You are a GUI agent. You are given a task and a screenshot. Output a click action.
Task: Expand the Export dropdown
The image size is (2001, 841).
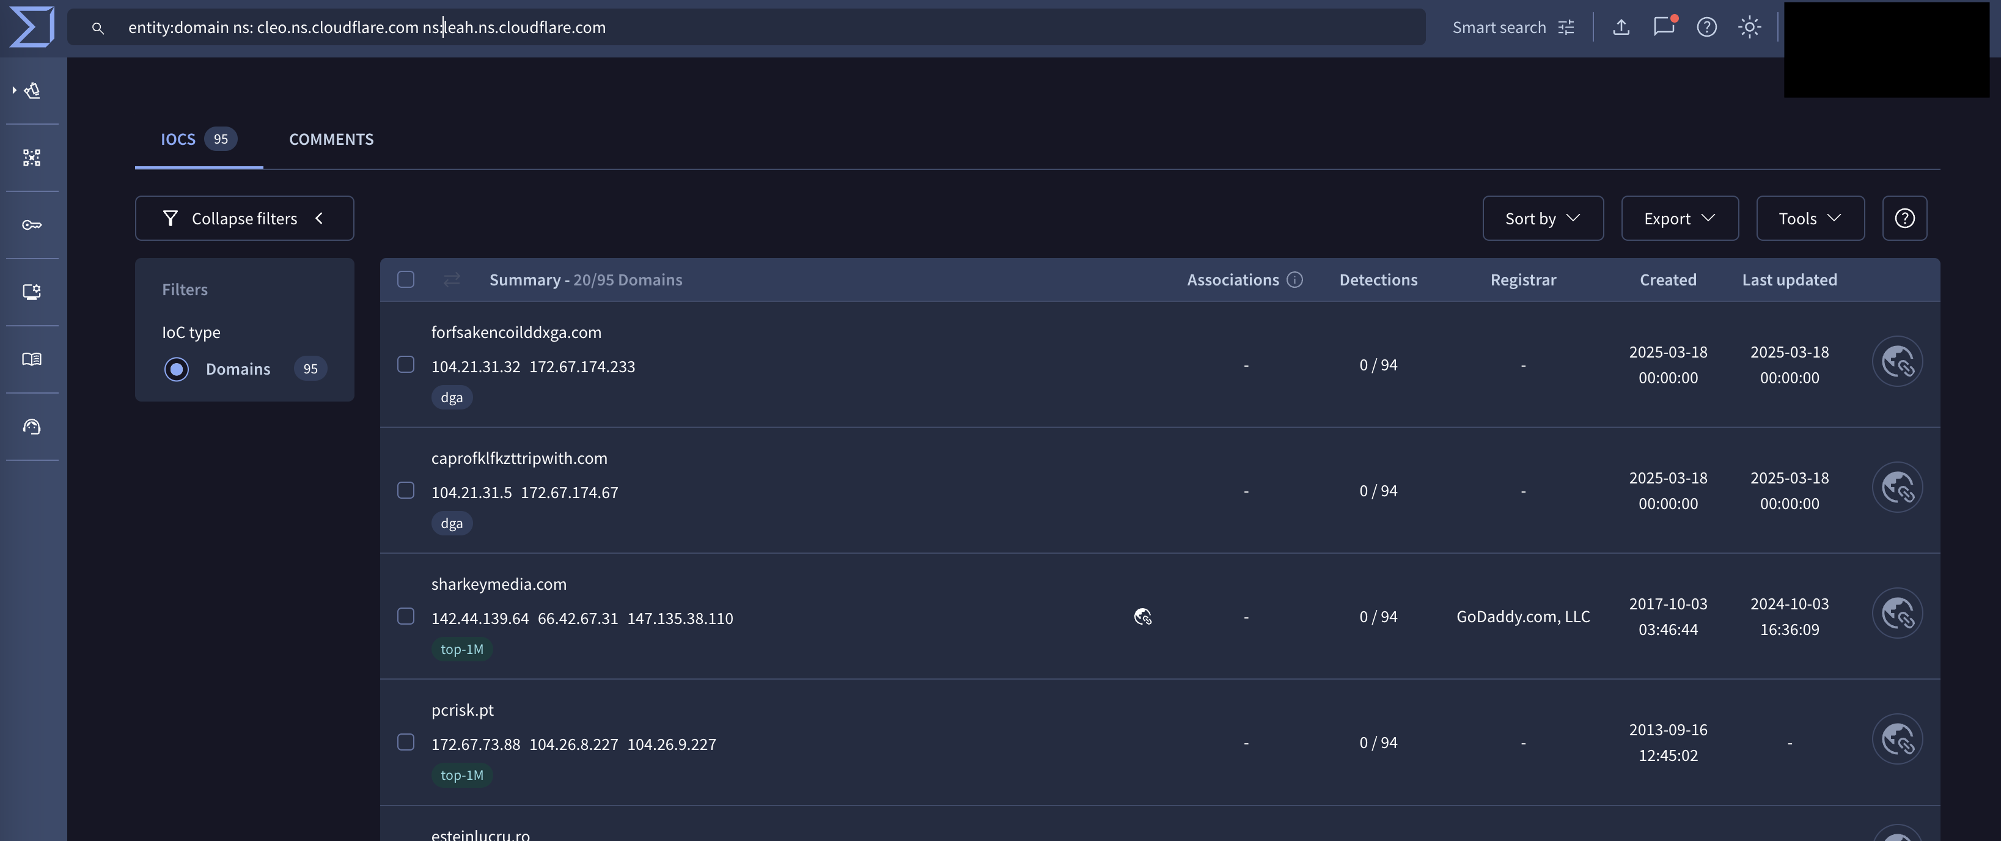[1679, 218]
